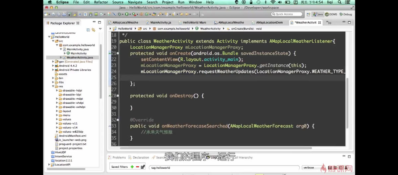The image size is (398, 175).
Task: Open the Problems tab in the bottom panel
Action: pyautogui.click(x=117, y=157)
